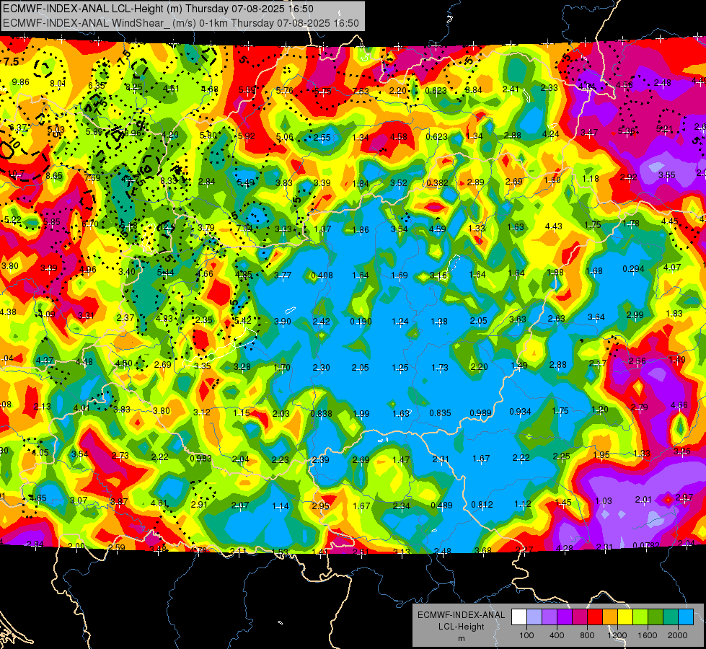This screenshot has width=706, height=649.
Task: Click the wind shear value 3.35
Action: click(x=203, y=366)
